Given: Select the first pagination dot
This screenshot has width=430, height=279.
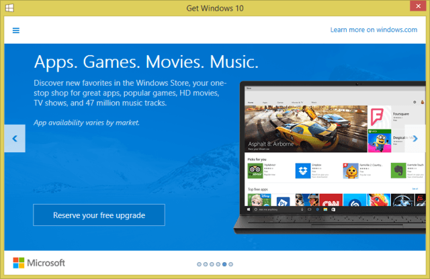Looking at the screenshot, I should pyautogui.click(x=200, y=264).
